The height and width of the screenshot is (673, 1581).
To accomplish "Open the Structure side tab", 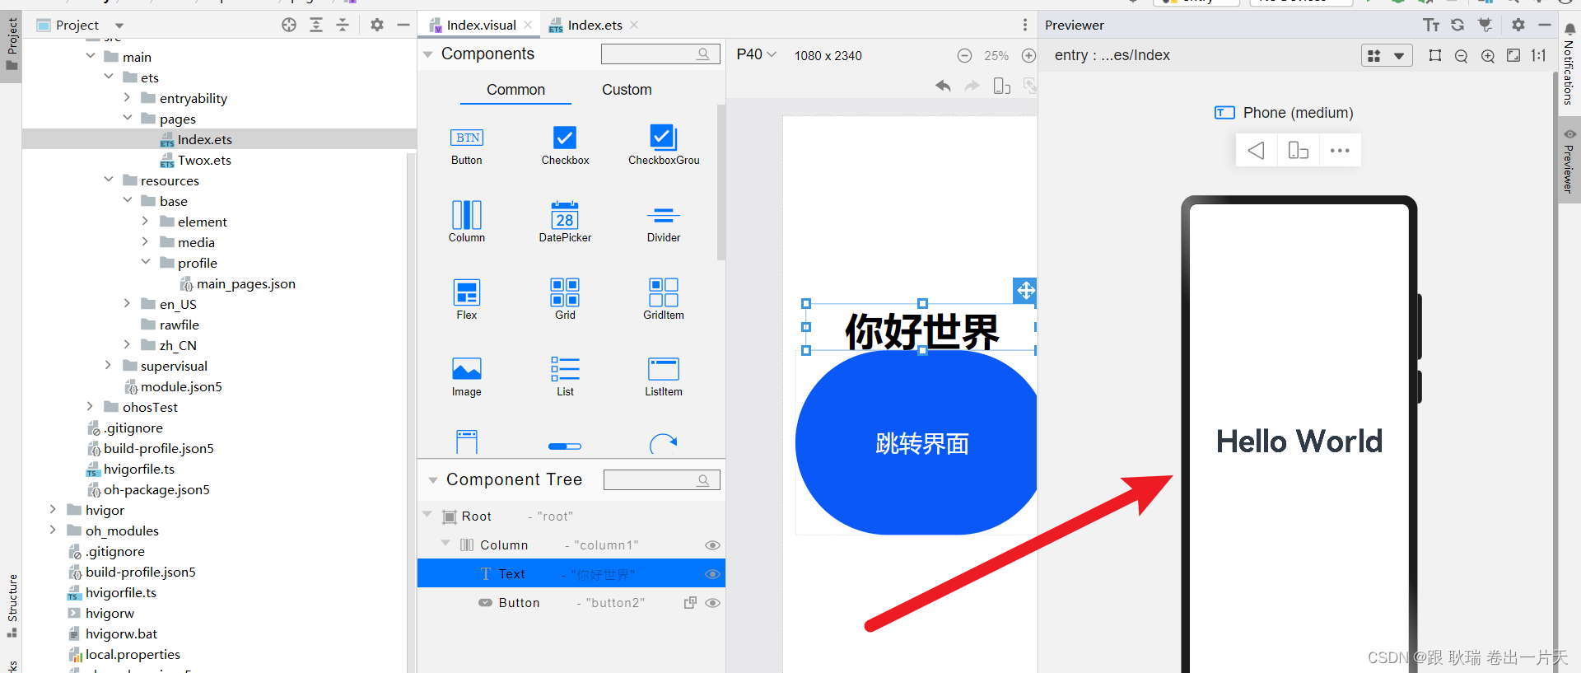I will [x=12, y=605].
